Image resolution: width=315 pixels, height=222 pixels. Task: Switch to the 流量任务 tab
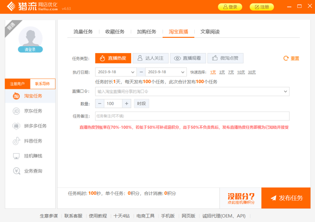click(83, 32)
